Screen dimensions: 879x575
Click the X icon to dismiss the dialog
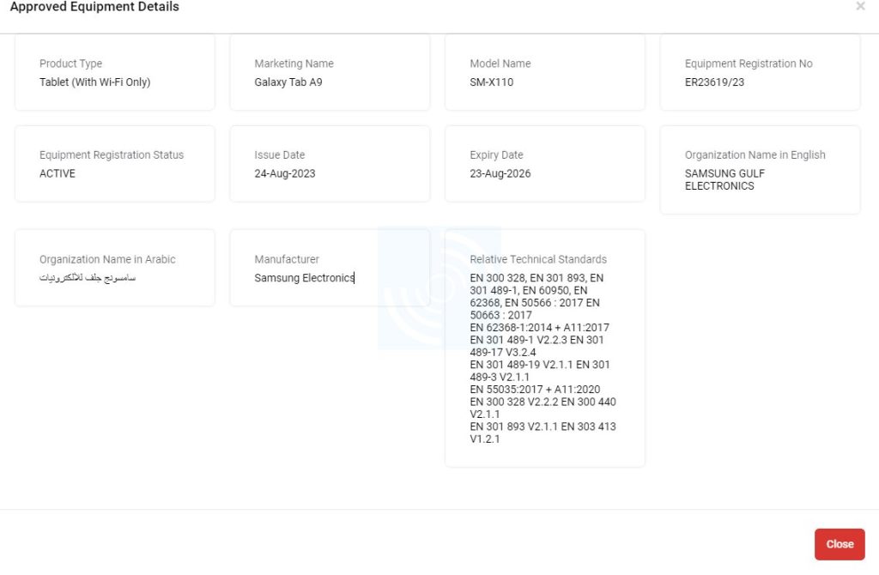pos(860,6)
